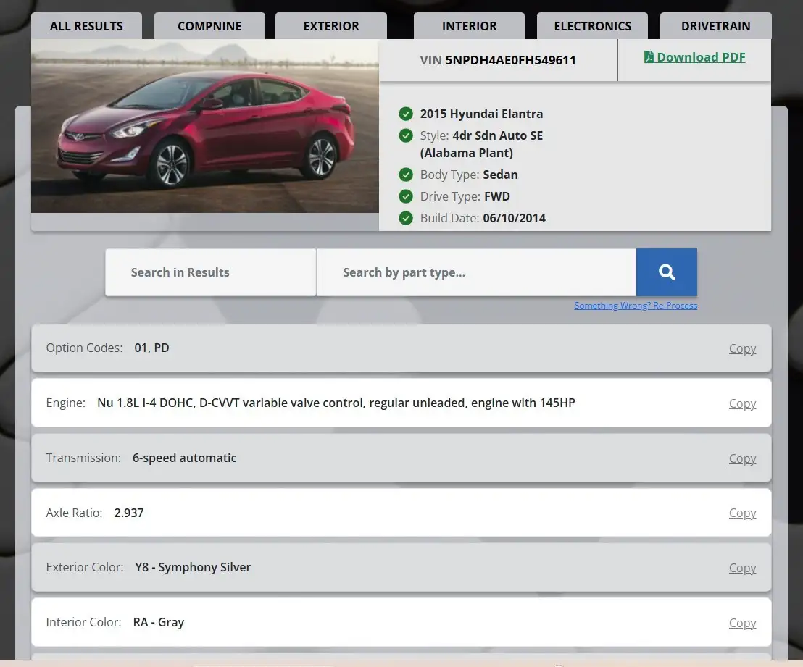Click the magnifying glass search button
The height and width of the screenshot is (667, 803).
point(666,272)
